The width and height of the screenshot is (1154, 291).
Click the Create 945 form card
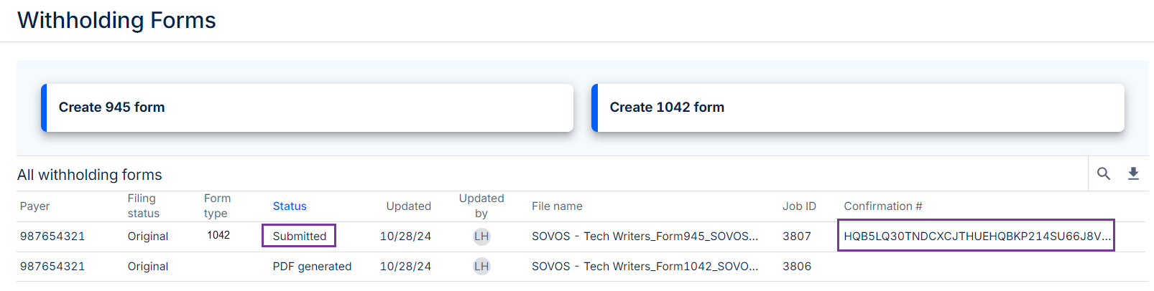[308, 108]
